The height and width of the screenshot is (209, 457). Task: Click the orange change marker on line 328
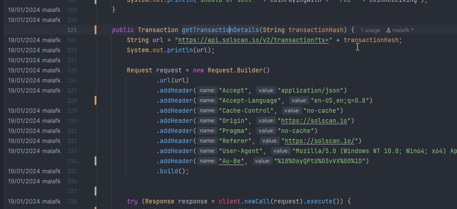[x=96, y=100]
